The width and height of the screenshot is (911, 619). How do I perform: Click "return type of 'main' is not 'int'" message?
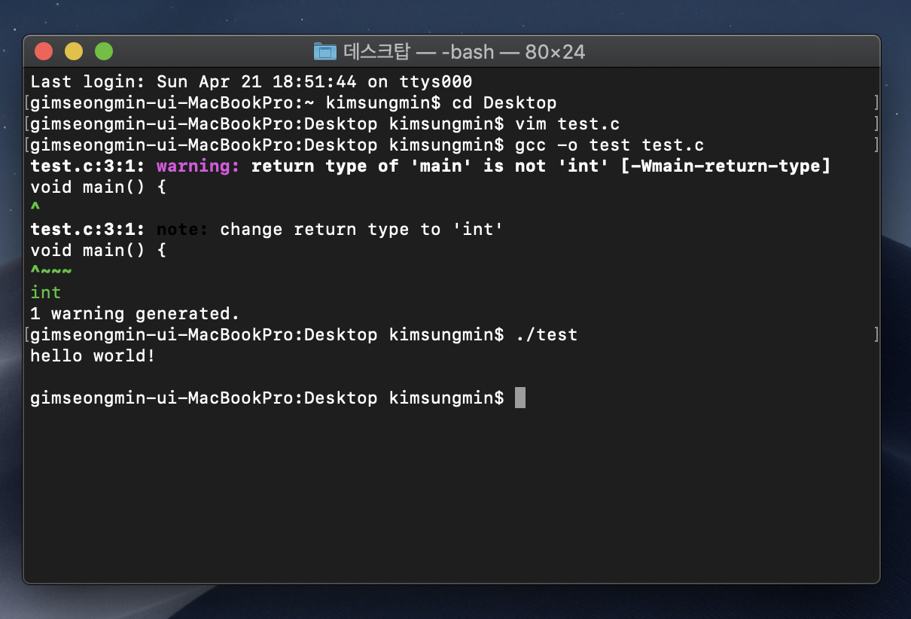(x=430, y=166)
